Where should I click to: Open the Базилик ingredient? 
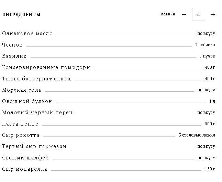[14, 56]
